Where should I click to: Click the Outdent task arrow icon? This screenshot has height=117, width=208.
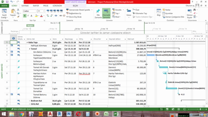coord(48,16)
